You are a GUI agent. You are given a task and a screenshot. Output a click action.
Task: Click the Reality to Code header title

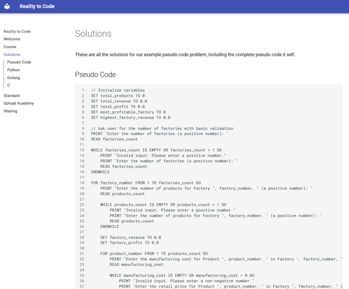tap(37, 6)
